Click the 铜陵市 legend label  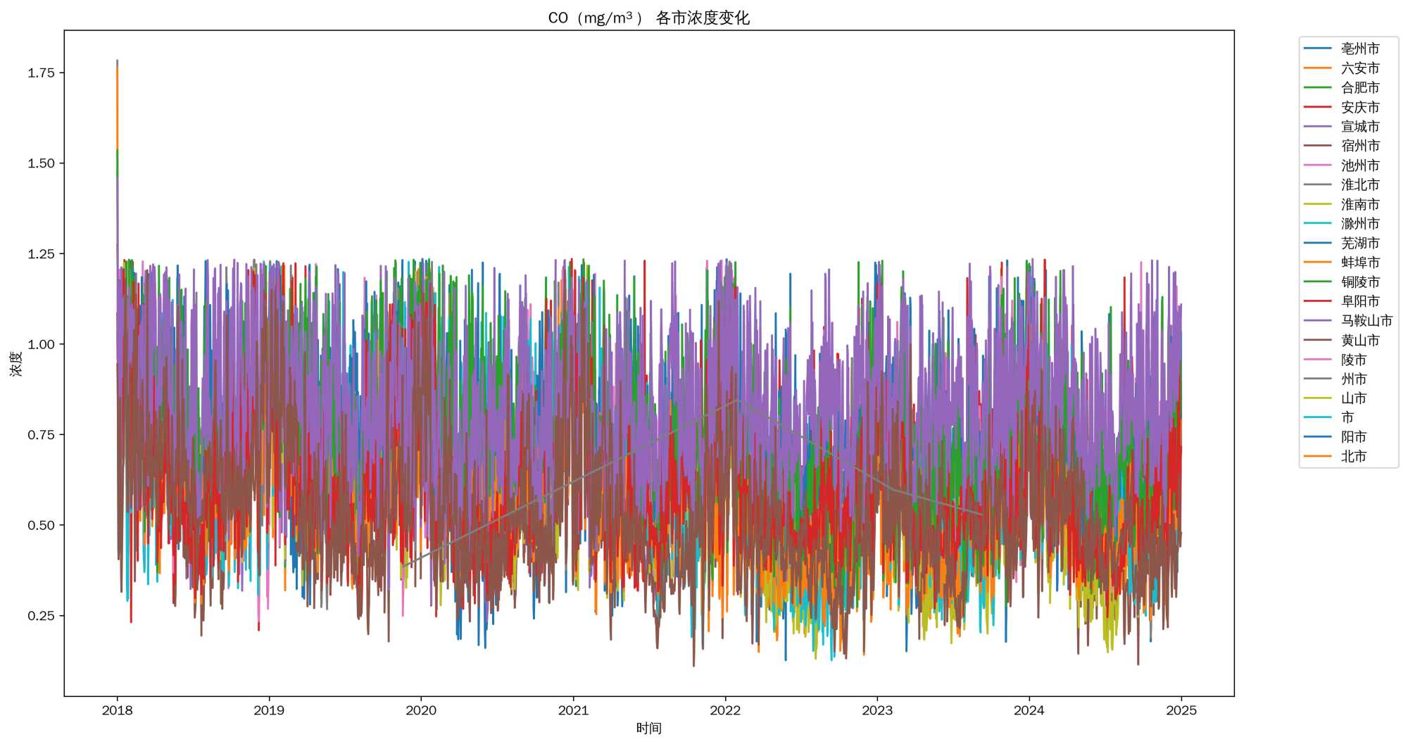point(1359,282)
